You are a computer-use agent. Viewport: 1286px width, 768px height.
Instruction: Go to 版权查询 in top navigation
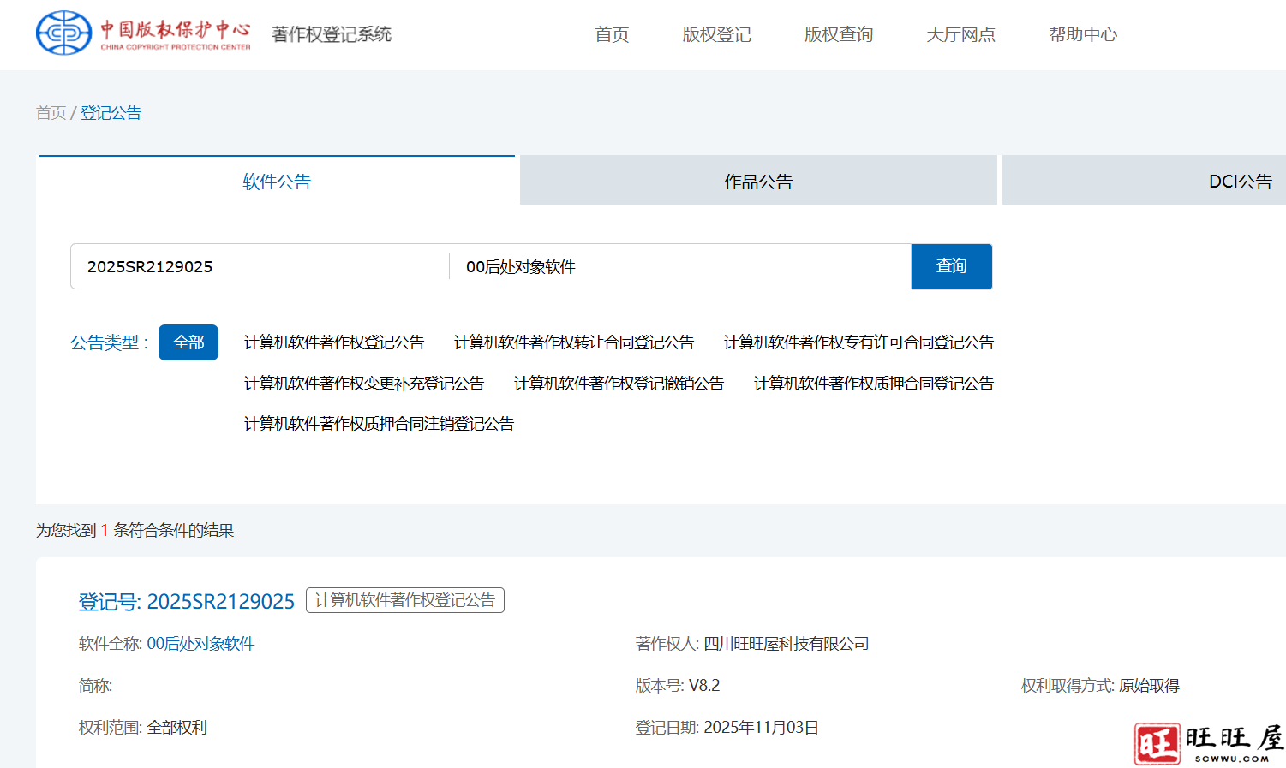coord(838,34)
